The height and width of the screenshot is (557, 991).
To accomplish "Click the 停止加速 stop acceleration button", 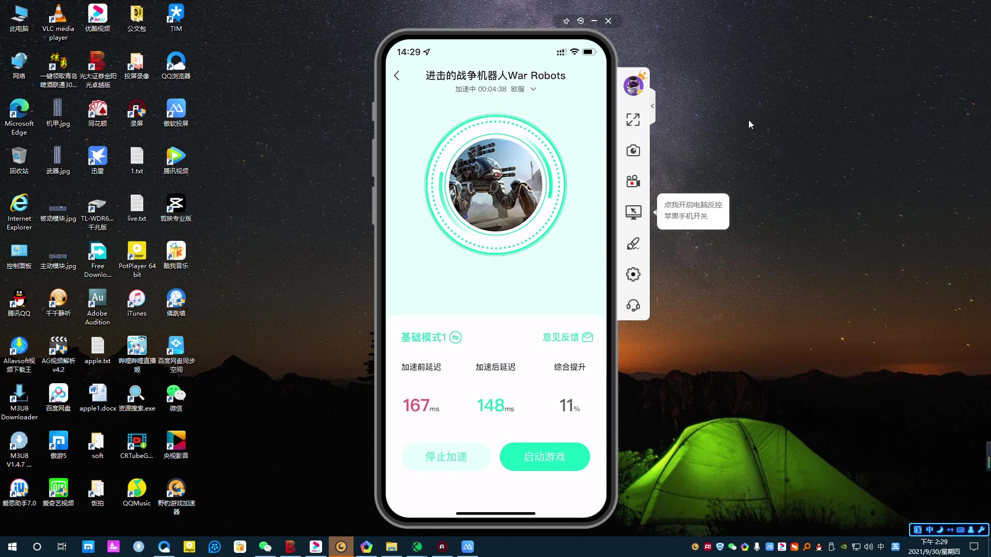I will click(x=446, y=456).
